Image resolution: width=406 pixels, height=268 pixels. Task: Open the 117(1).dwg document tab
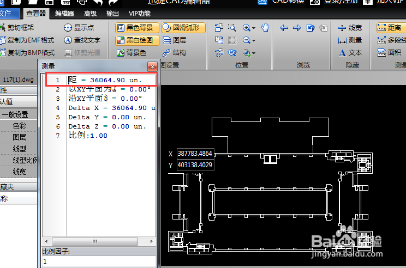pyautogui.click(x=18, y=80)
